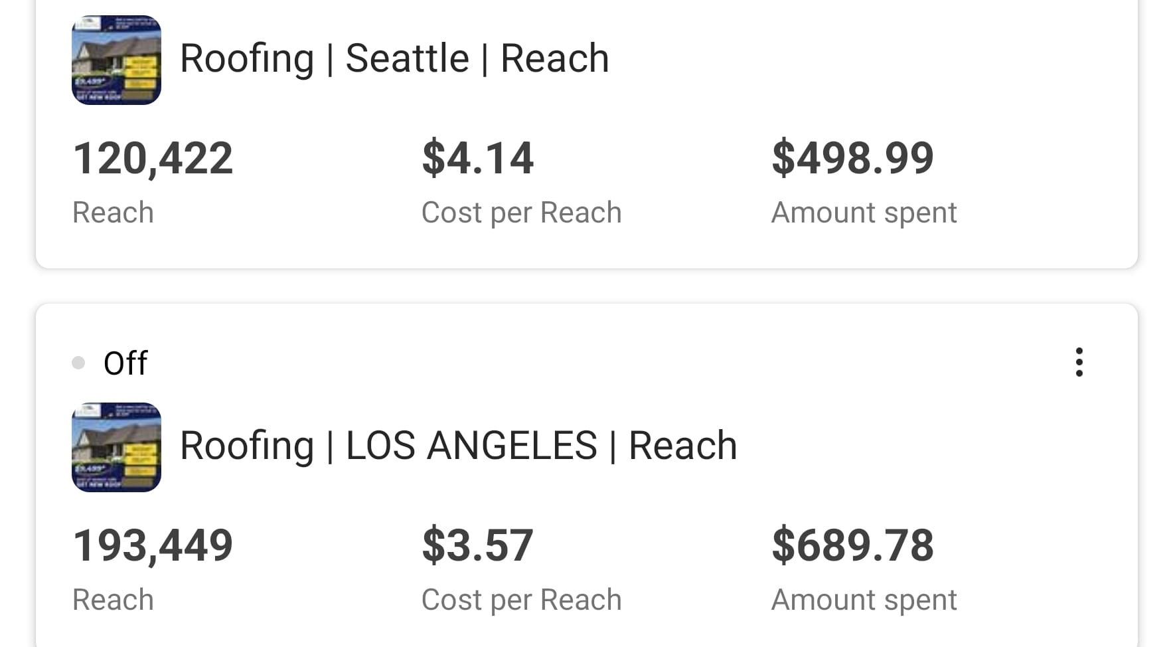This screenshot has width=1173, height=647.
Task: Select the Reach label under 120,422
Action: point(113,213)
